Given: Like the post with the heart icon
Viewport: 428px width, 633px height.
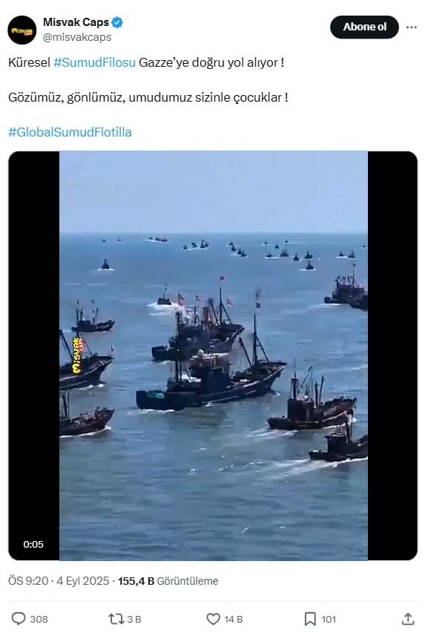Looking at the screenshot, I should (213, 618).
